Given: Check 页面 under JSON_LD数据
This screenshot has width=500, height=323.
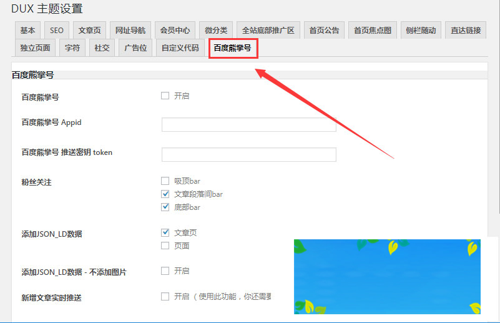Looking at the screenshot, I should pos(165,246).
